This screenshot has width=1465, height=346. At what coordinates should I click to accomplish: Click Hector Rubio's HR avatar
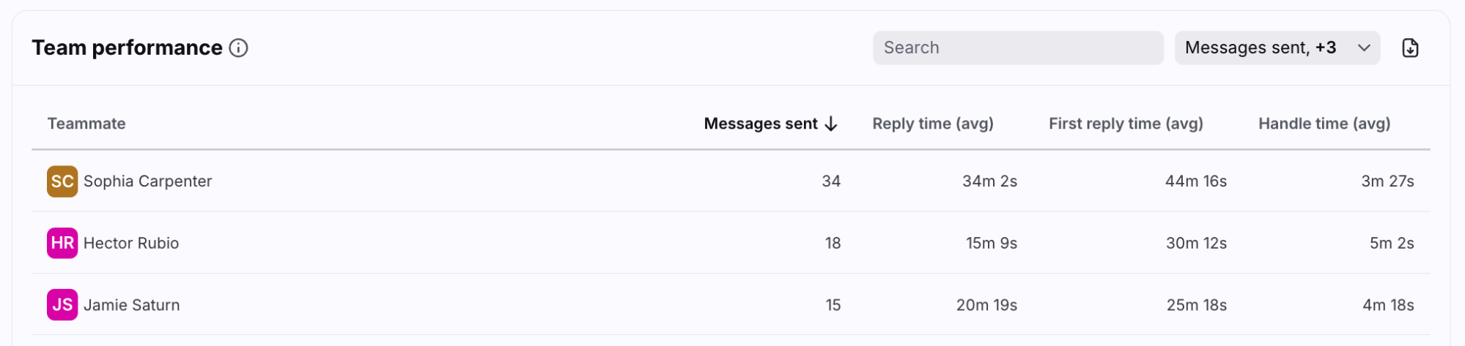pyautogui.click(x=62, y=243)
